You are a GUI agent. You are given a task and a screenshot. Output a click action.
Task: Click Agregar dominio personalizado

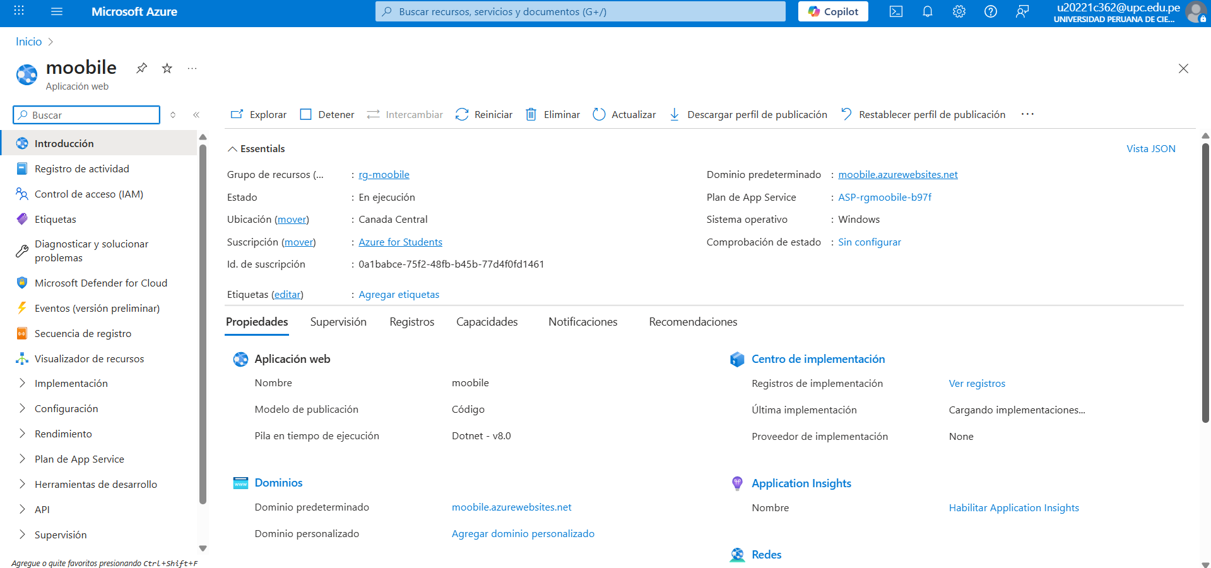(523, 534)
